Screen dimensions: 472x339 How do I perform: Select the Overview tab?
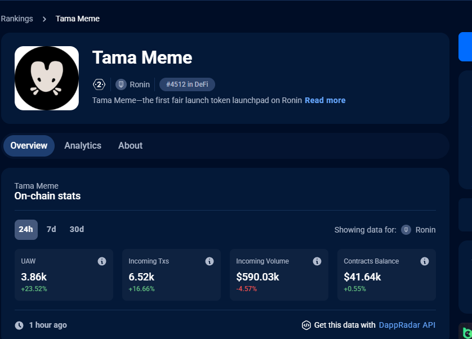[29, 146]
